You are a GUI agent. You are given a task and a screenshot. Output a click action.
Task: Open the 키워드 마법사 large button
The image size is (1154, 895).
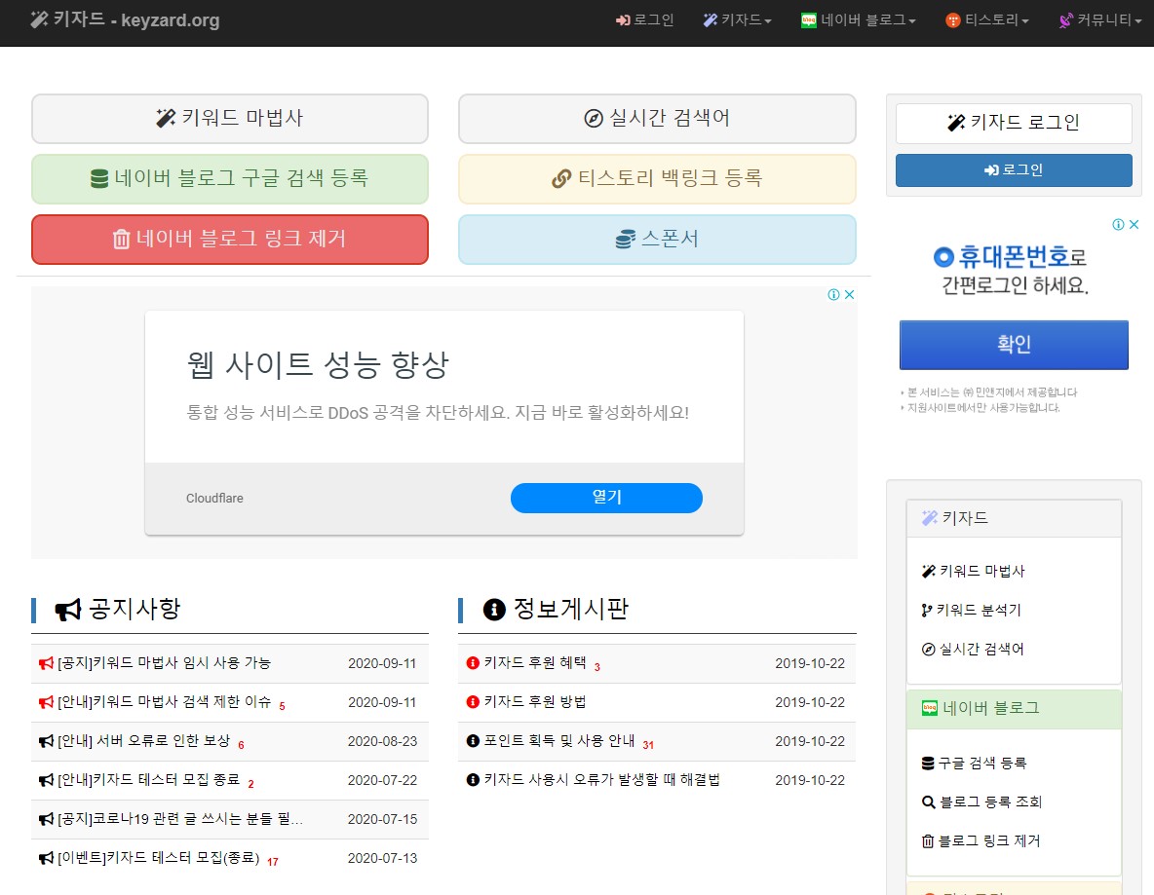[230, 119]
